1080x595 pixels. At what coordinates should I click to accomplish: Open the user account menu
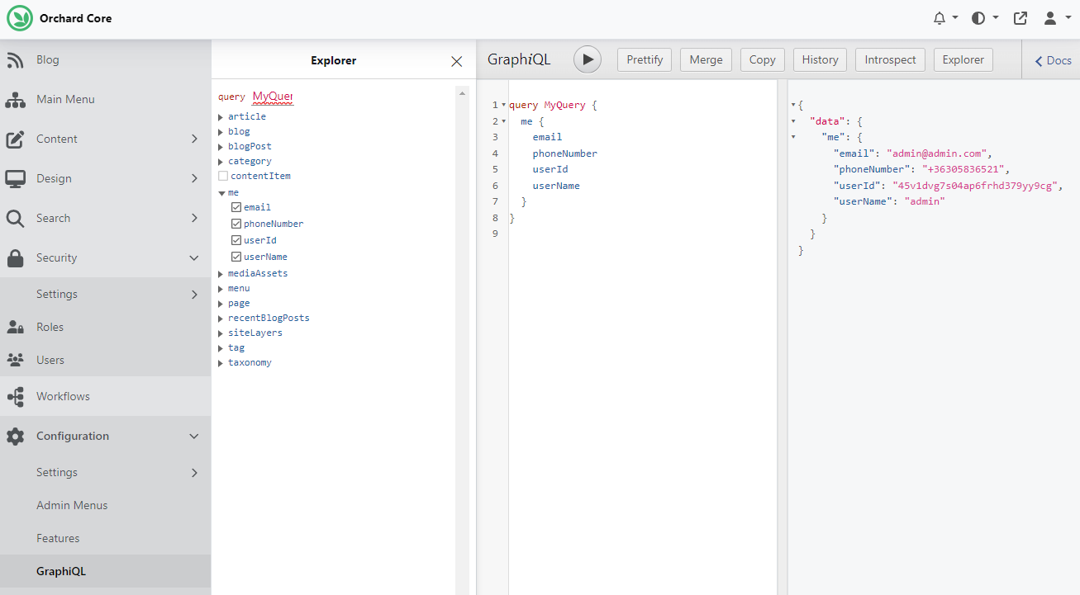1056,18
